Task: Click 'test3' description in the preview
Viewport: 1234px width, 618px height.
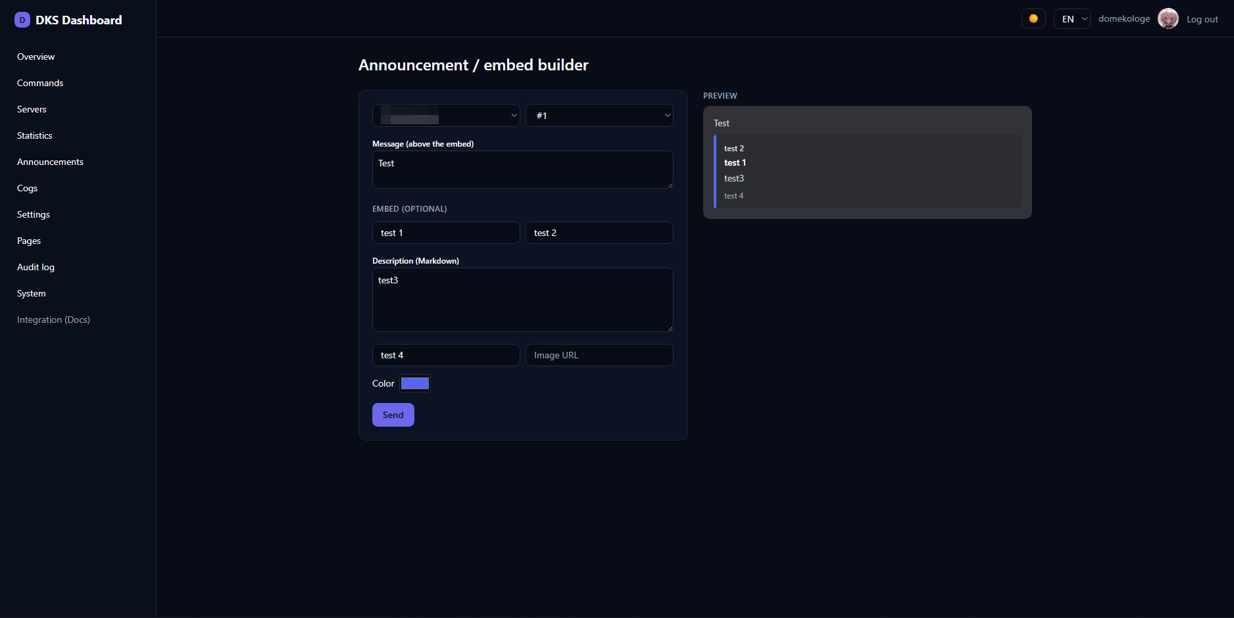Action: (734, 178)
